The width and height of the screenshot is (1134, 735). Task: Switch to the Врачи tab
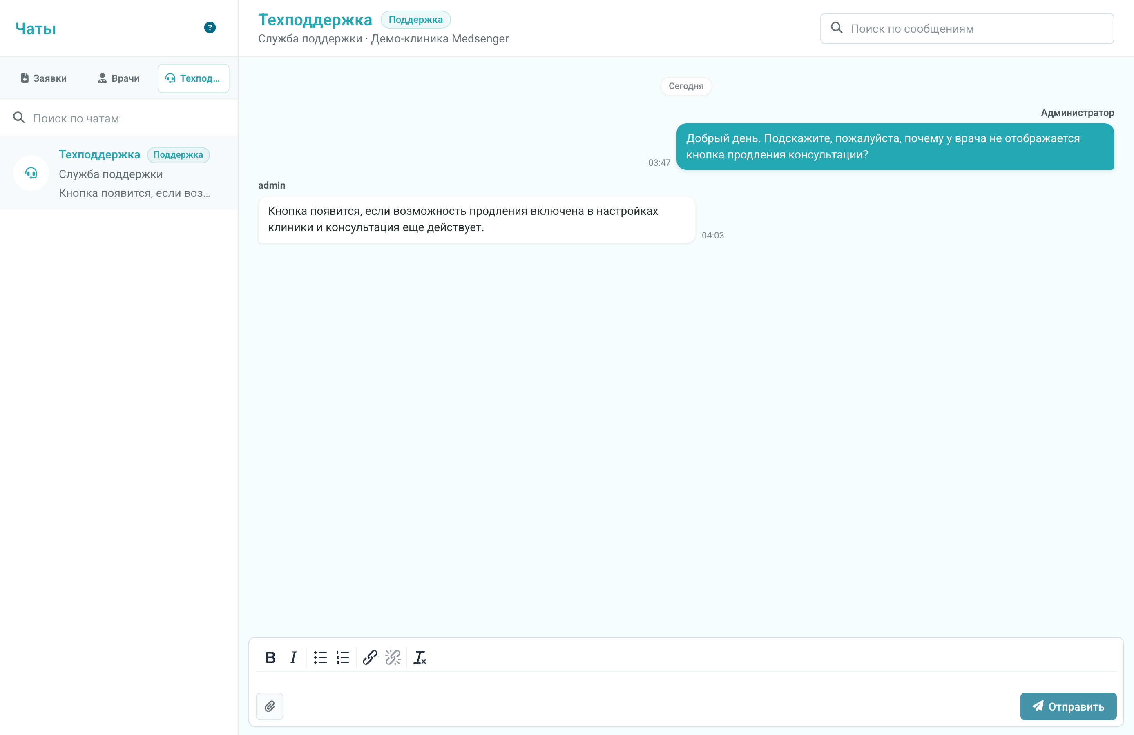(118, 78)
